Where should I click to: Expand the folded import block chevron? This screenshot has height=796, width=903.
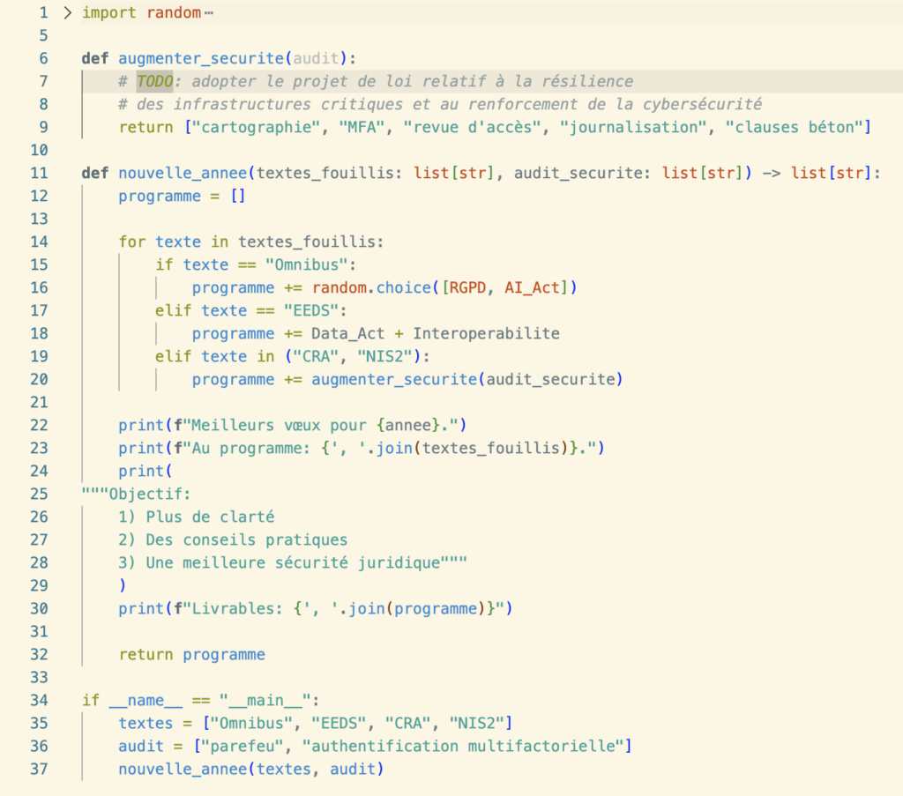click(69, 13)
